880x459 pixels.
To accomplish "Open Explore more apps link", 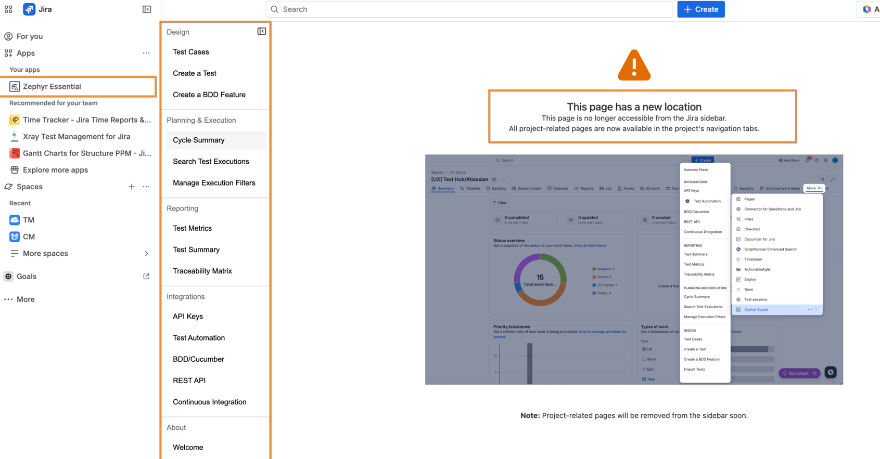I will pos(55,170).
